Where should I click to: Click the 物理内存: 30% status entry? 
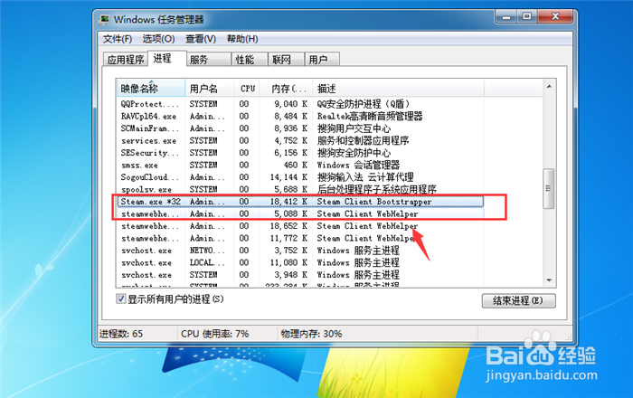(311, 334)
